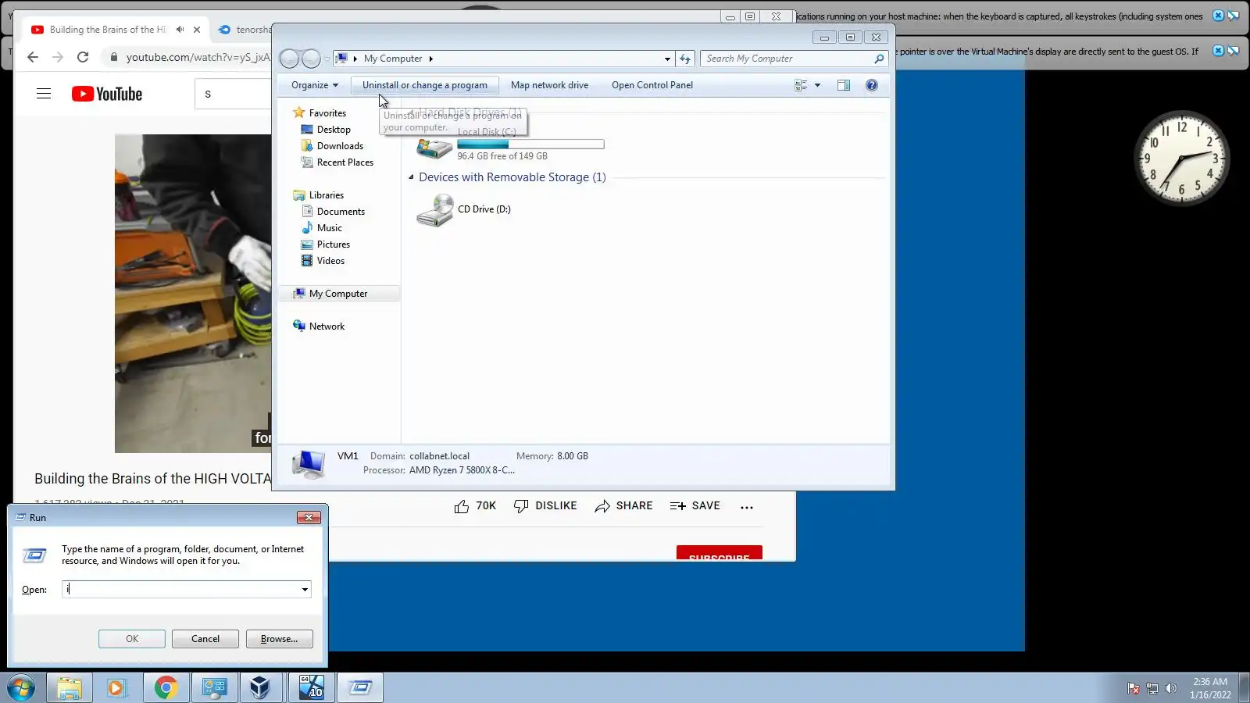Show the clock and date flyout
The width and height of the screenshot is (1250, 703).
(1210, 688)
